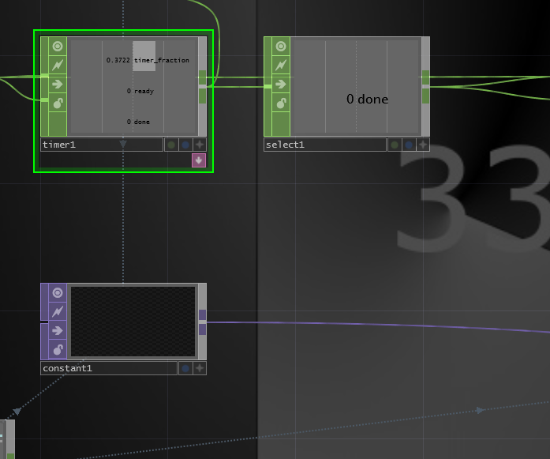The height and width of the screenshot is (459, 550).
Task: Lock the timer1 operator
Action: 58,103
